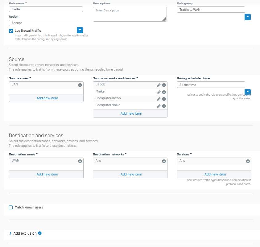Add new item to Source zones
The width and height of the screenshot is (260, 247).
(47, 98)
